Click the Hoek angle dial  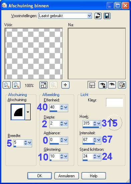[114, 123]
